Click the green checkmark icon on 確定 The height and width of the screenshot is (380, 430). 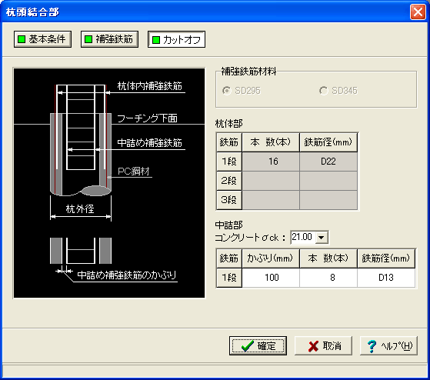click(x=248, y=346)
